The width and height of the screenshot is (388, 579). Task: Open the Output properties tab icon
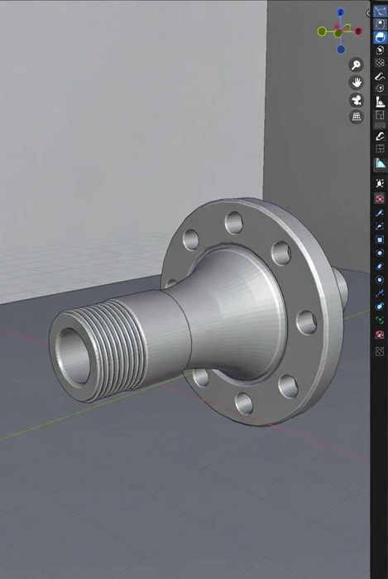380,213
